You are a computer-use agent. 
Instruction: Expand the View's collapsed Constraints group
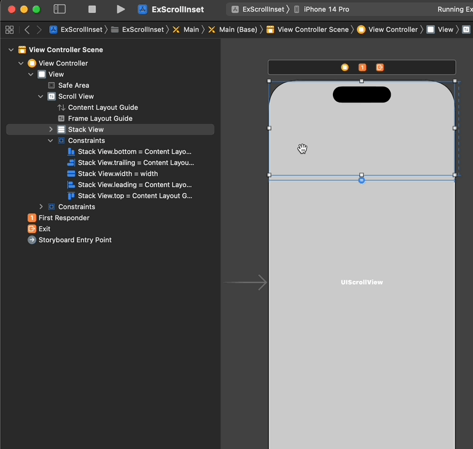[41, 207]
